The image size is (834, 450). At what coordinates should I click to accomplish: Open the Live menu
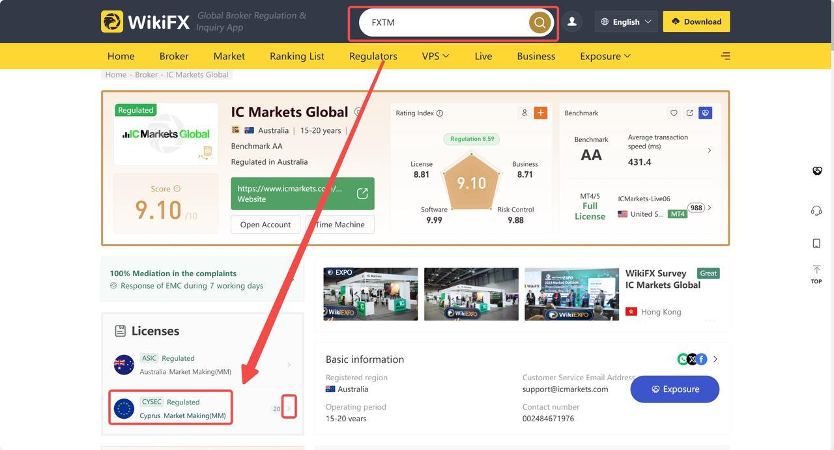(x=483, y=56)
